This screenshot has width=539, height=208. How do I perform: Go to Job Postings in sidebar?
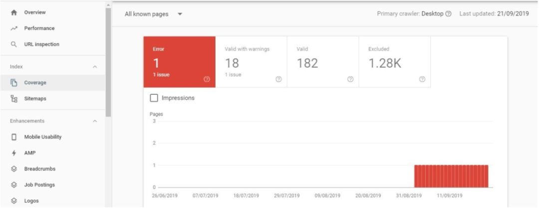click(39, 185)
